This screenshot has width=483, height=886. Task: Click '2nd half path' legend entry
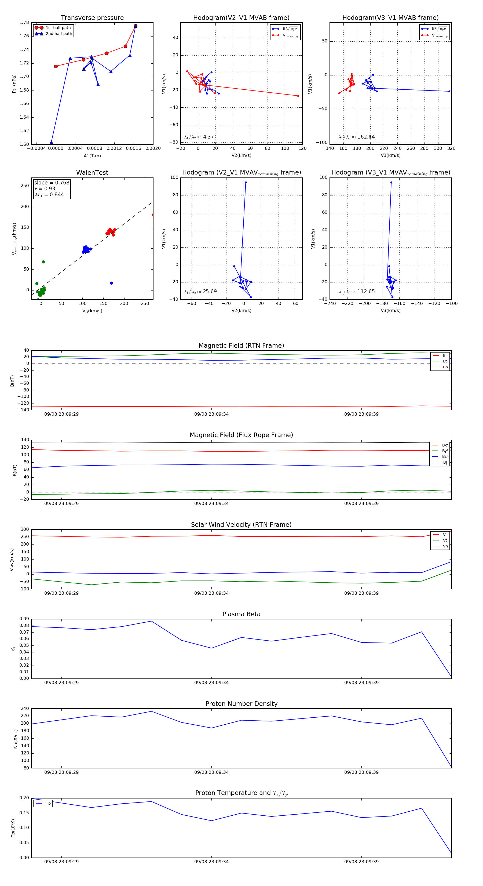click(x=54, y=34)
